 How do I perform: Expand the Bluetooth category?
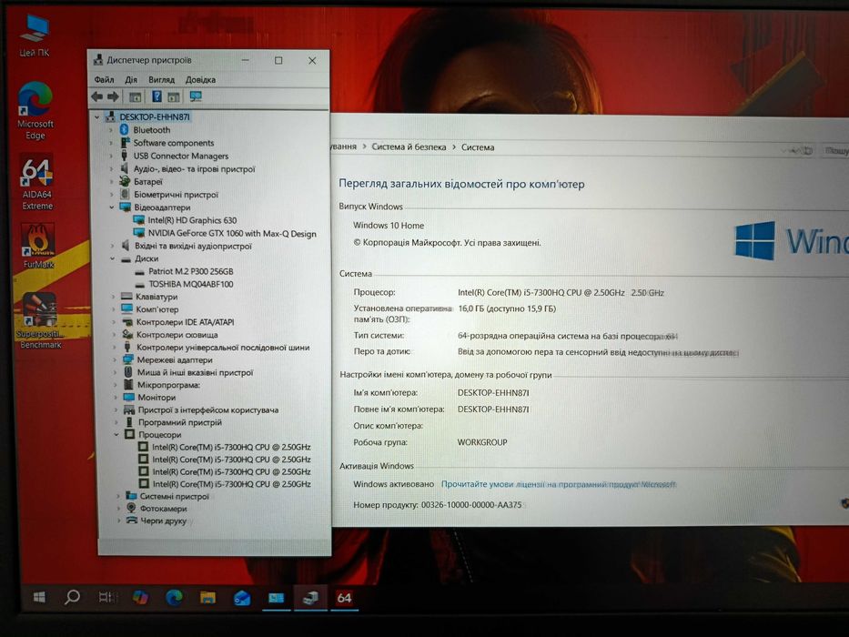[x=112, y=130]
